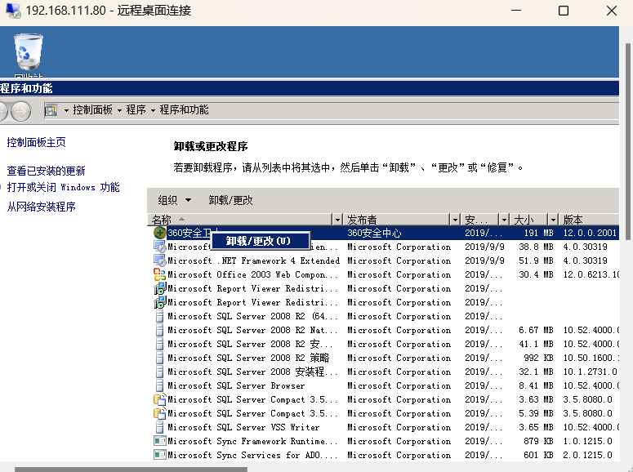Click the size cell 992 KB
The height and width of the screenshot is (472, 633).
[538, 358]
